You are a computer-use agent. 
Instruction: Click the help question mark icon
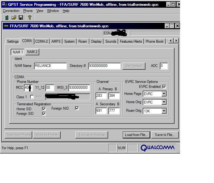pyautogui.click(x=29, y=18)
